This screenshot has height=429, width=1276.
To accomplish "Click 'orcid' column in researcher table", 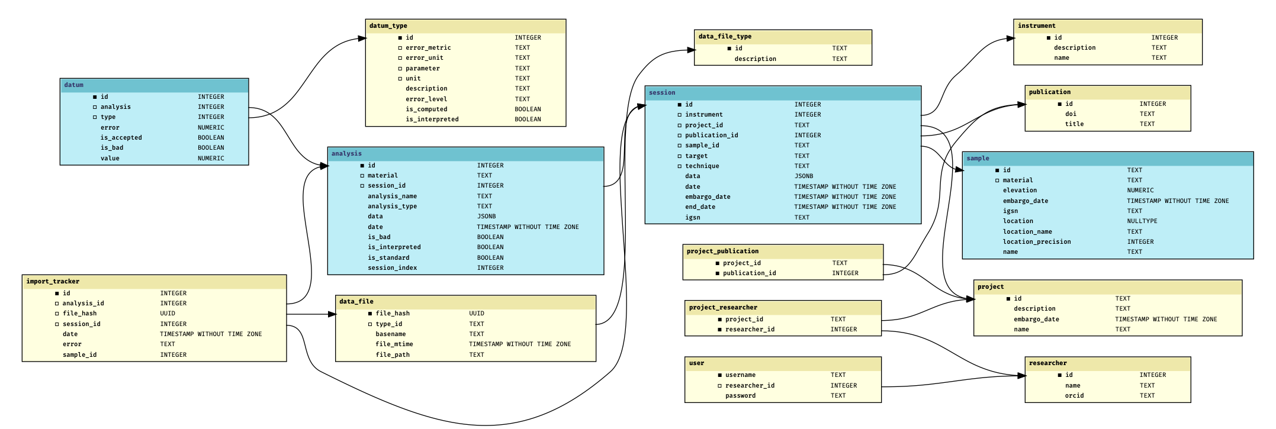I will [1075, 396].
